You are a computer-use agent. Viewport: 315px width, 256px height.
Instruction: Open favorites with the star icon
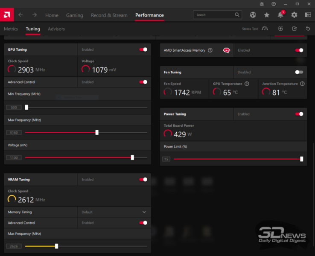[x=267, y=15]
